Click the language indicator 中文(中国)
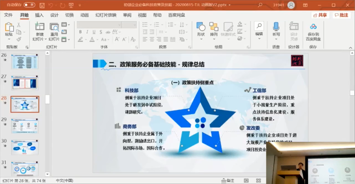The height and width of the screenshot is (184, 355). 64,180
